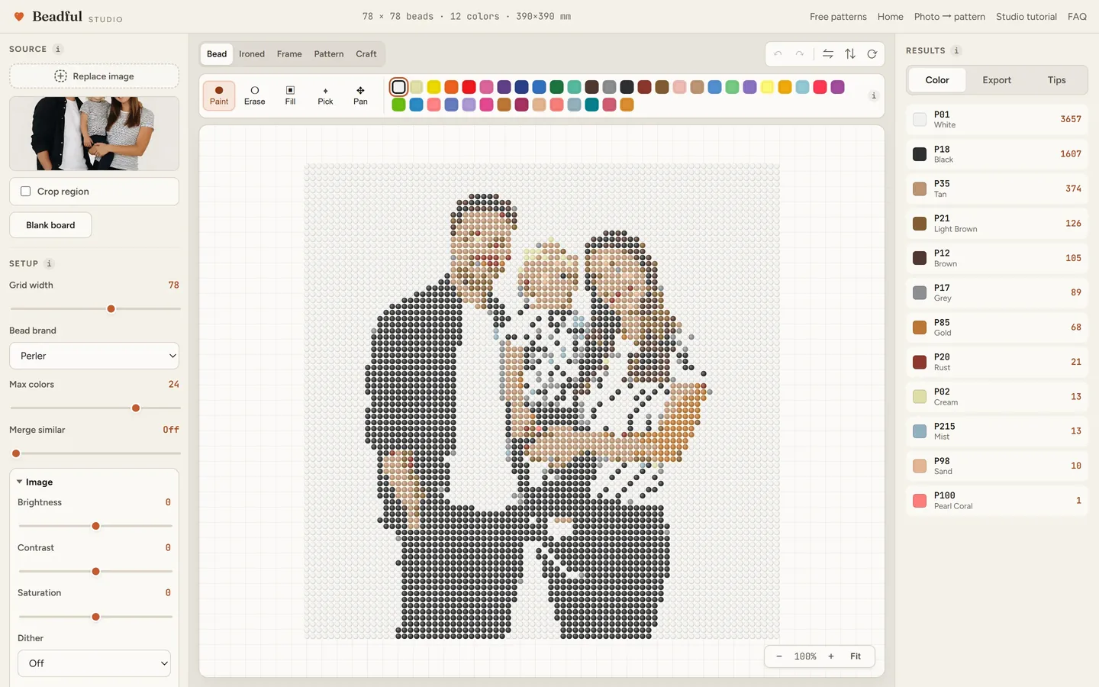Zoom in with the plus icon

click(831, 656)
